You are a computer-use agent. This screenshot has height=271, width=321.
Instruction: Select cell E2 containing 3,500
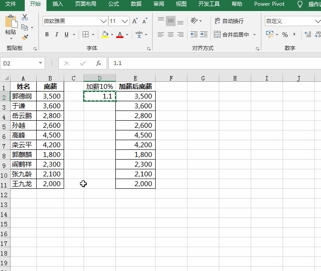click(x=135, y=96)
